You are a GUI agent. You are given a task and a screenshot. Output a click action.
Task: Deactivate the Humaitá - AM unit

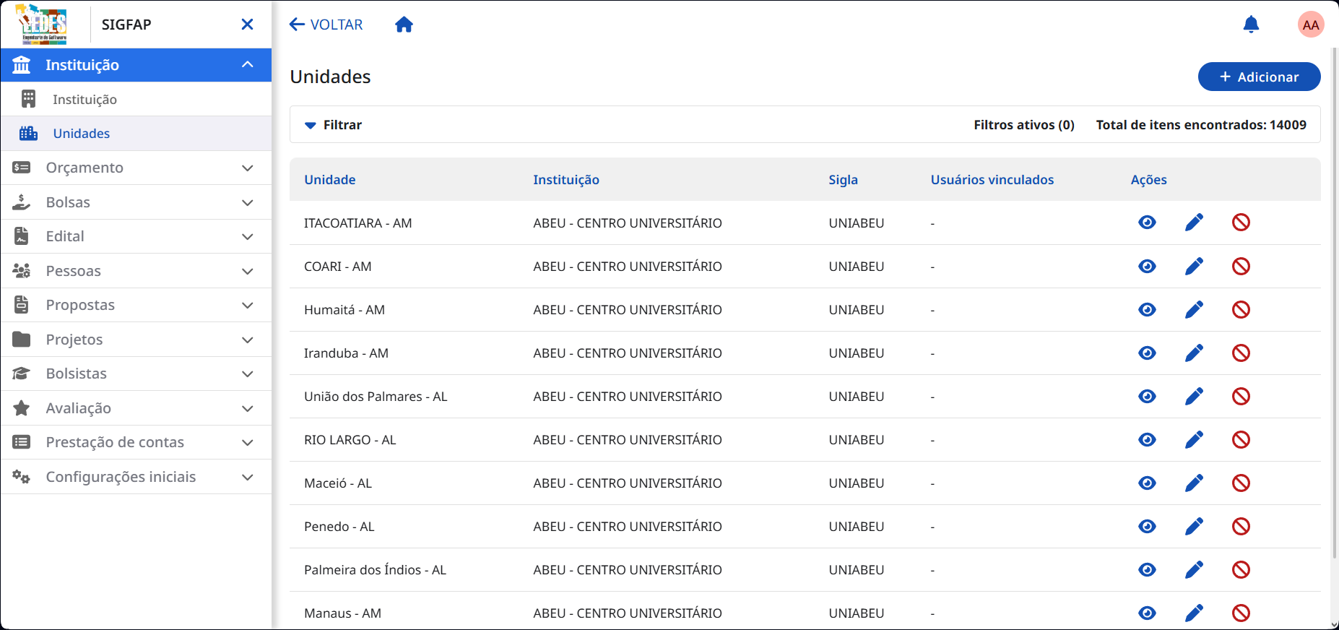click(x=1241, y=309)
